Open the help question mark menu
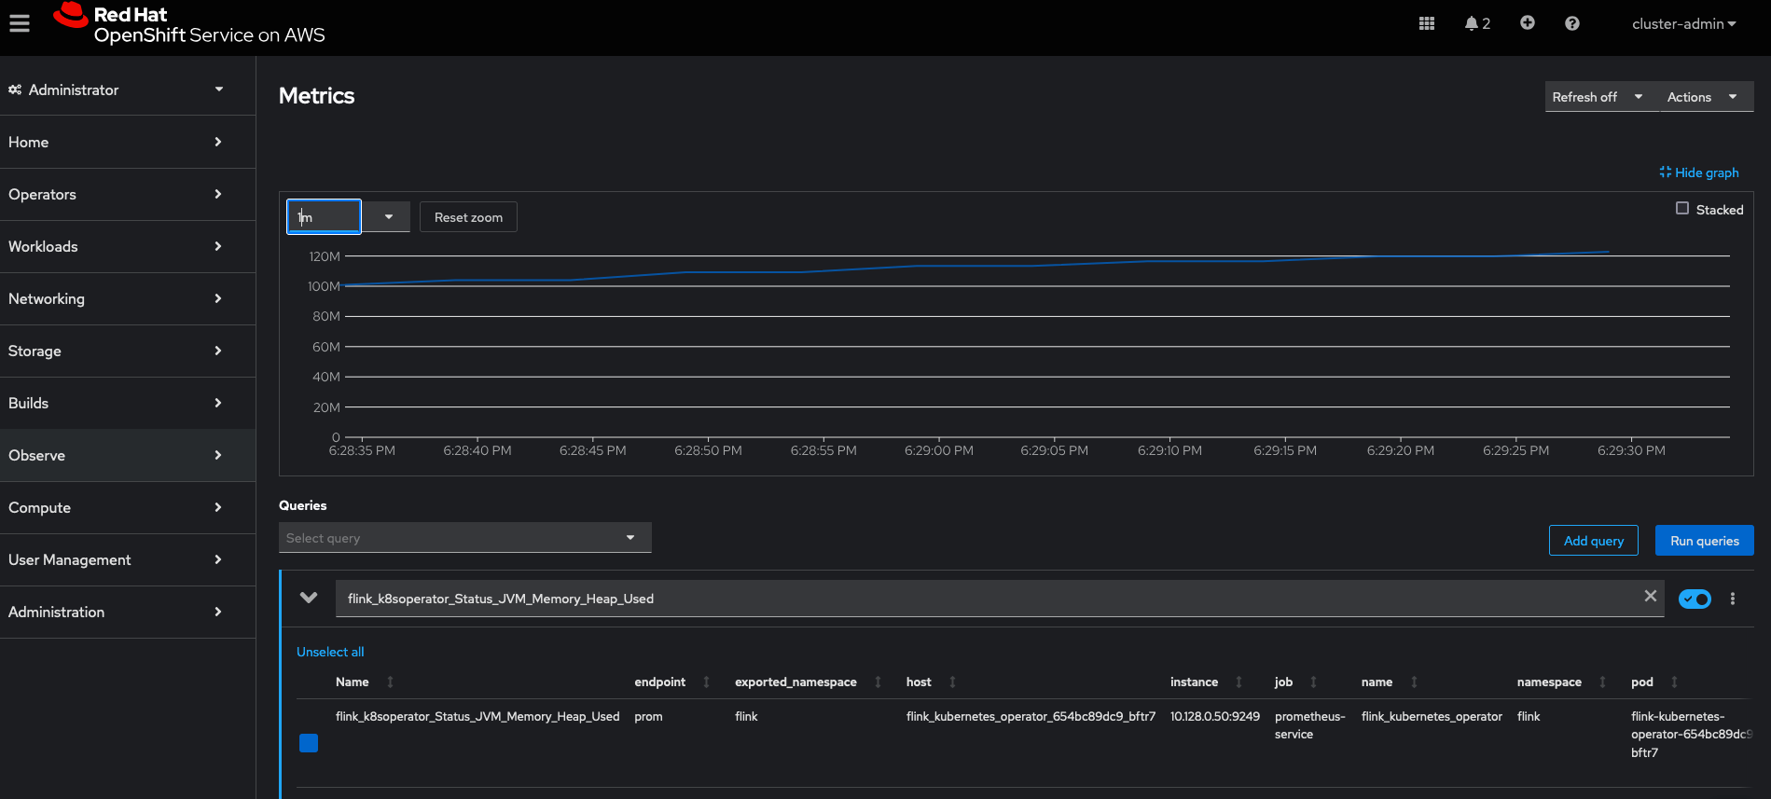Screen dimensions: 1771x799 point(1571,23)
